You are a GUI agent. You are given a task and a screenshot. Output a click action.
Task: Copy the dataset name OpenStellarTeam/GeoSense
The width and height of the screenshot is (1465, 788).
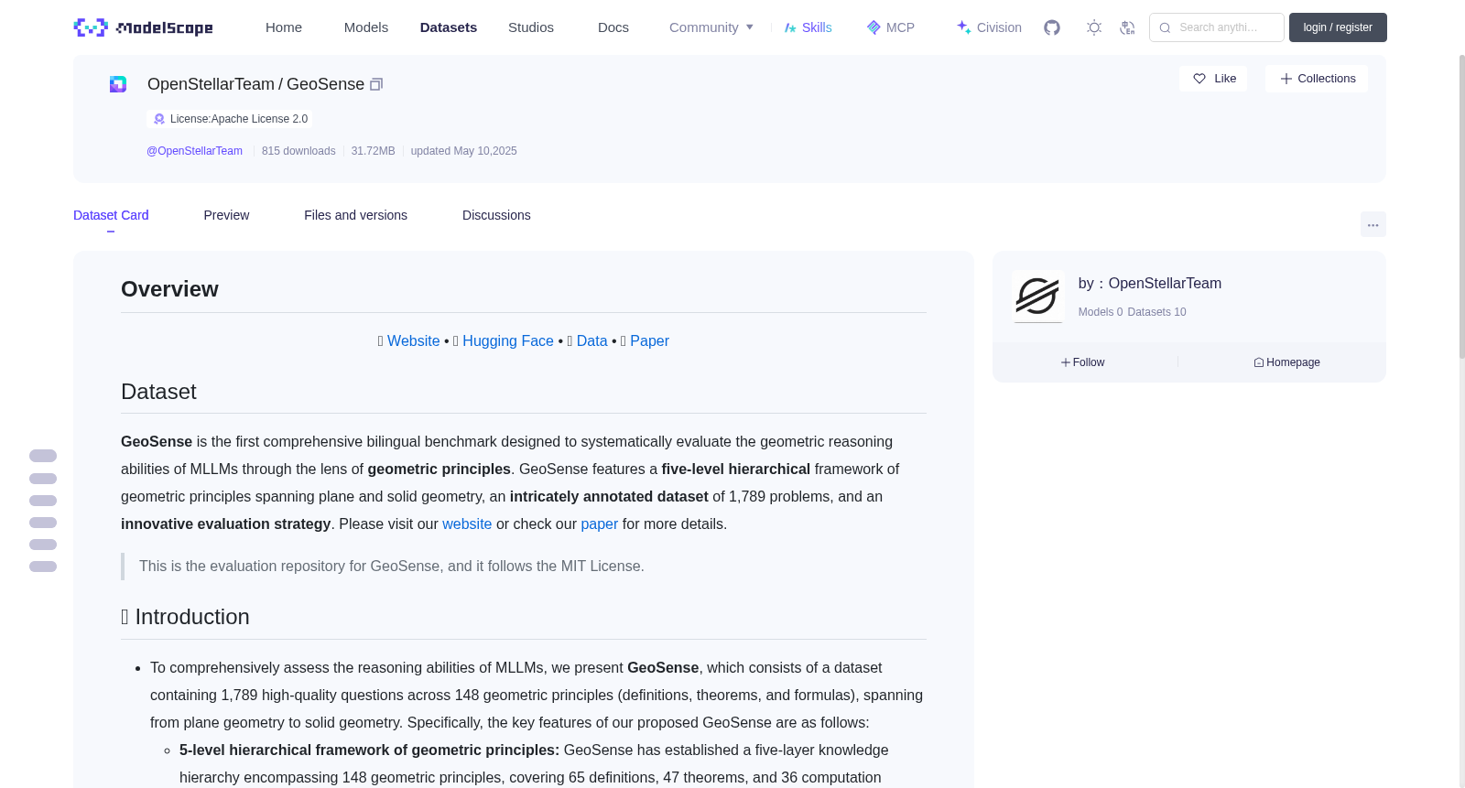click(x=376, y=84)
